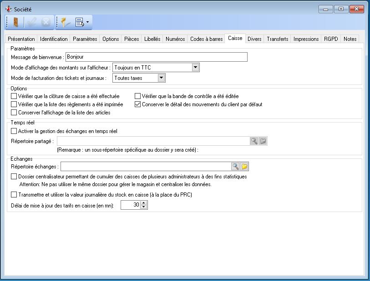Screen dimensions: 370x281
Task: Enable Vérifier que la clôture de caisse checkbox
Action: [x=14, y=96]
